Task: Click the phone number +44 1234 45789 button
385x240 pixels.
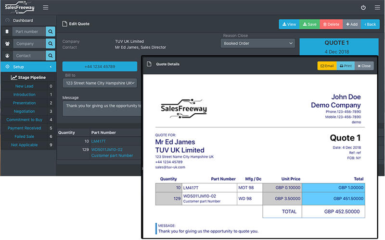Action: point(100,66)
